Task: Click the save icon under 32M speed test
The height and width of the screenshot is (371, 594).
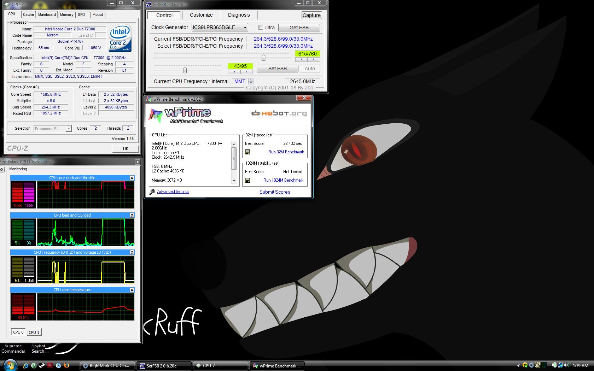Action: (248, 152)
